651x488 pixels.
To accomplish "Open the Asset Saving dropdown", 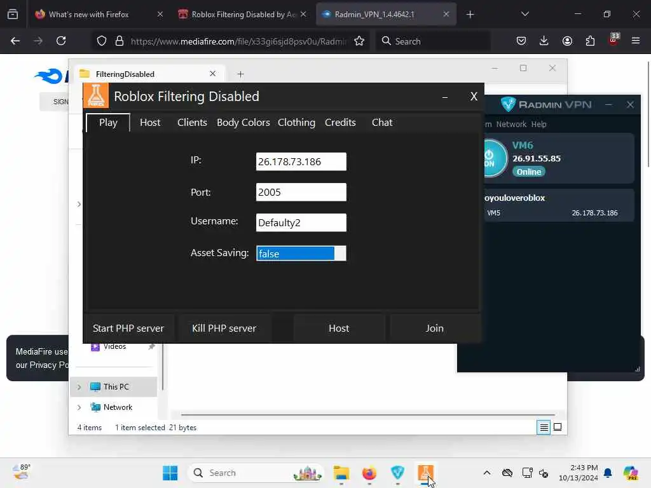I will pos(301,253).
